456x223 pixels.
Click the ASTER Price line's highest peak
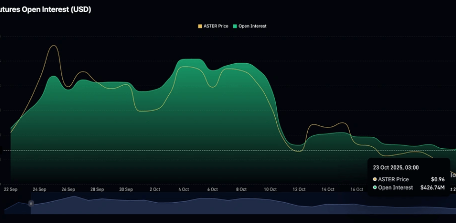tap(53, 46)
